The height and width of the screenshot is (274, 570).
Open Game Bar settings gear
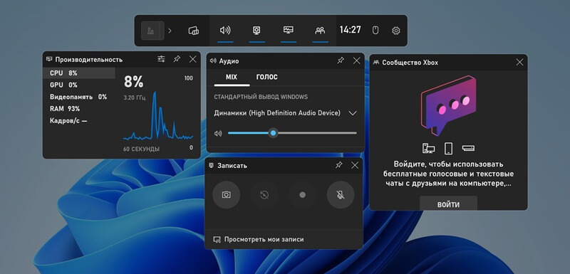click(396, 31)
